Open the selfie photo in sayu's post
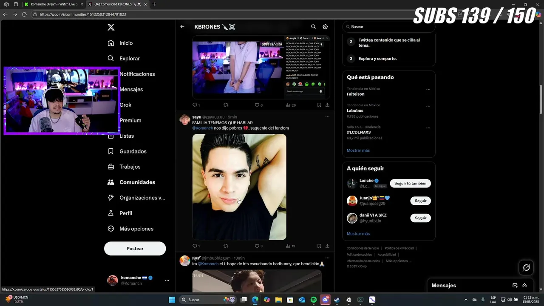Viewport: 544px width, 306px height. [x=239, y=187]
